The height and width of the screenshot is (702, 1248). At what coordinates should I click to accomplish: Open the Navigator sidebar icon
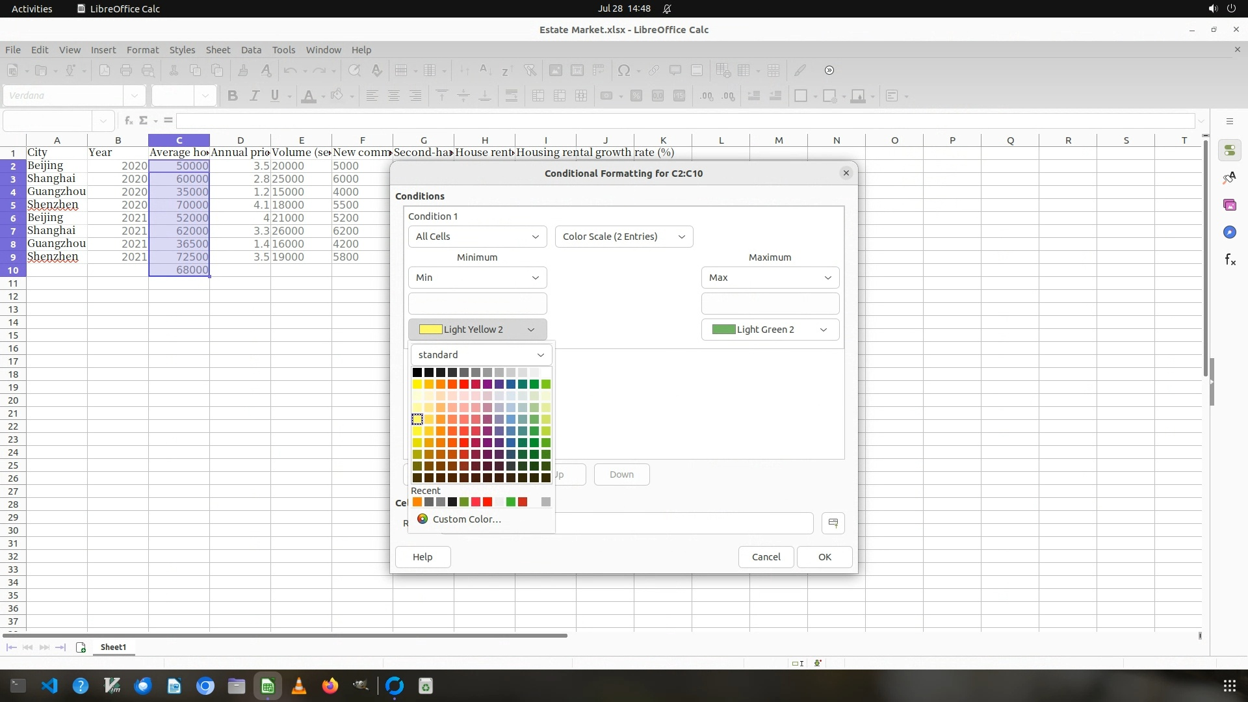[x=1229, y=233]
